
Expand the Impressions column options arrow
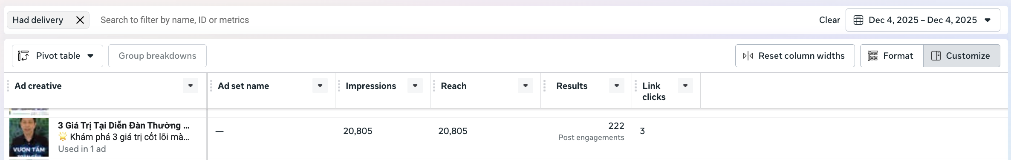tap(415, 86)
